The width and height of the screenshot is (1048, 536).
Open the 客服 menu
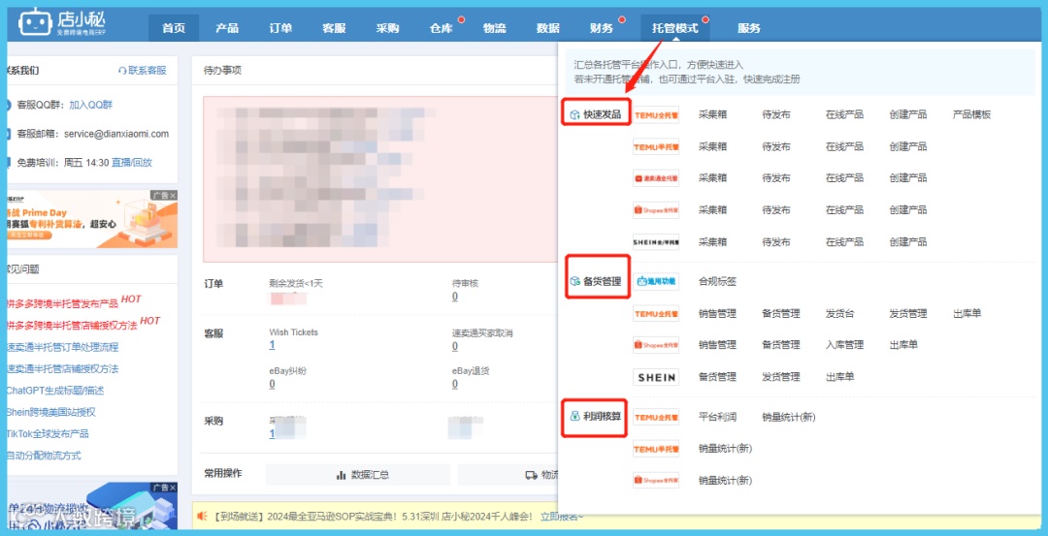(334, 28)
